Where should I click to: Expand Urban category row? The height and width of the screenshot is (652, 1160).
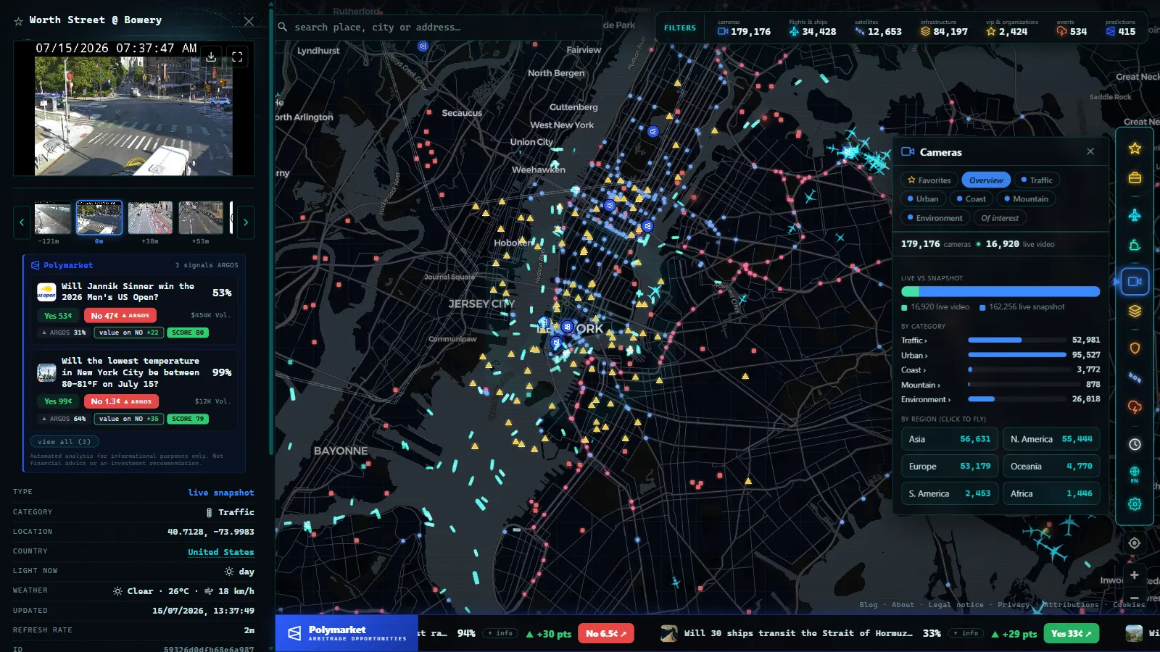[x=1000, y=355]
